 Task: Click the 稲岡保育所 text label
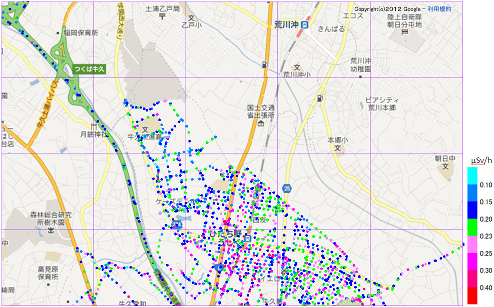81,32
